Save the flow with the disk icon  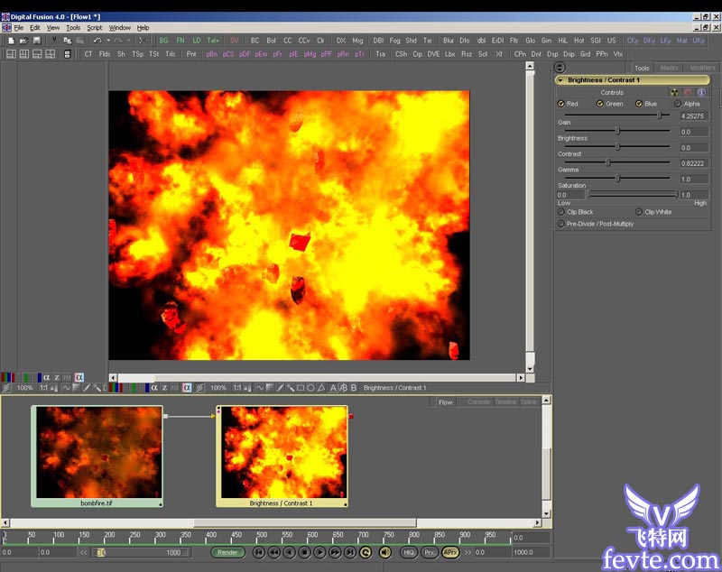[x=37, y=41]
